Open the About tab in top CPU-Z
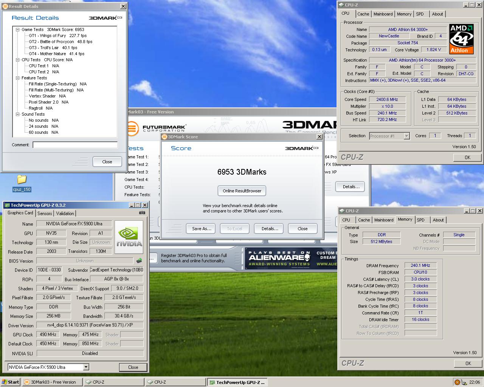This screenshot has height=387, width=484. pyautogui.click(x=437, y=14)
